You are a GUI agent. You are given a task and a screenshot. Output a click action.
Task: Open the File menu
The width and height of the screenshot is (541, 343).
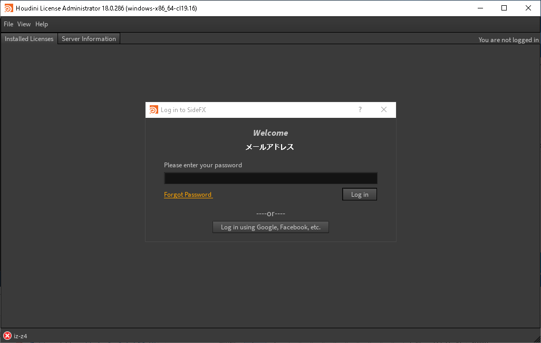pos(8,24)
